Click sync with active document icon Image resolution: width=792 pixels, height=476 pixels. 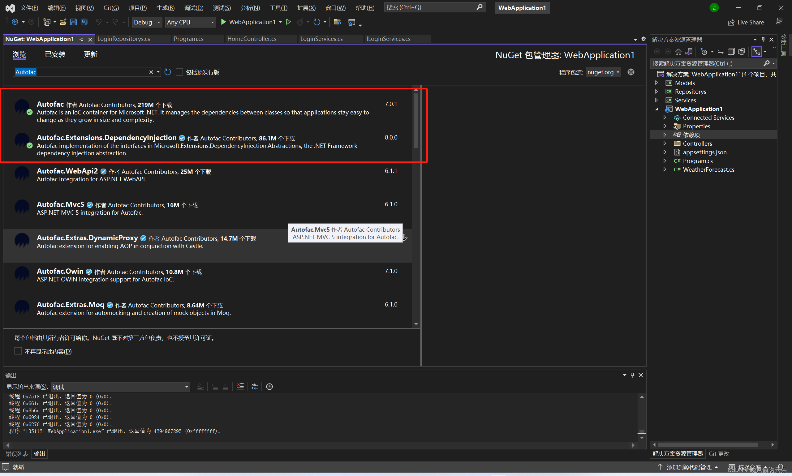(x=721, y=52)
